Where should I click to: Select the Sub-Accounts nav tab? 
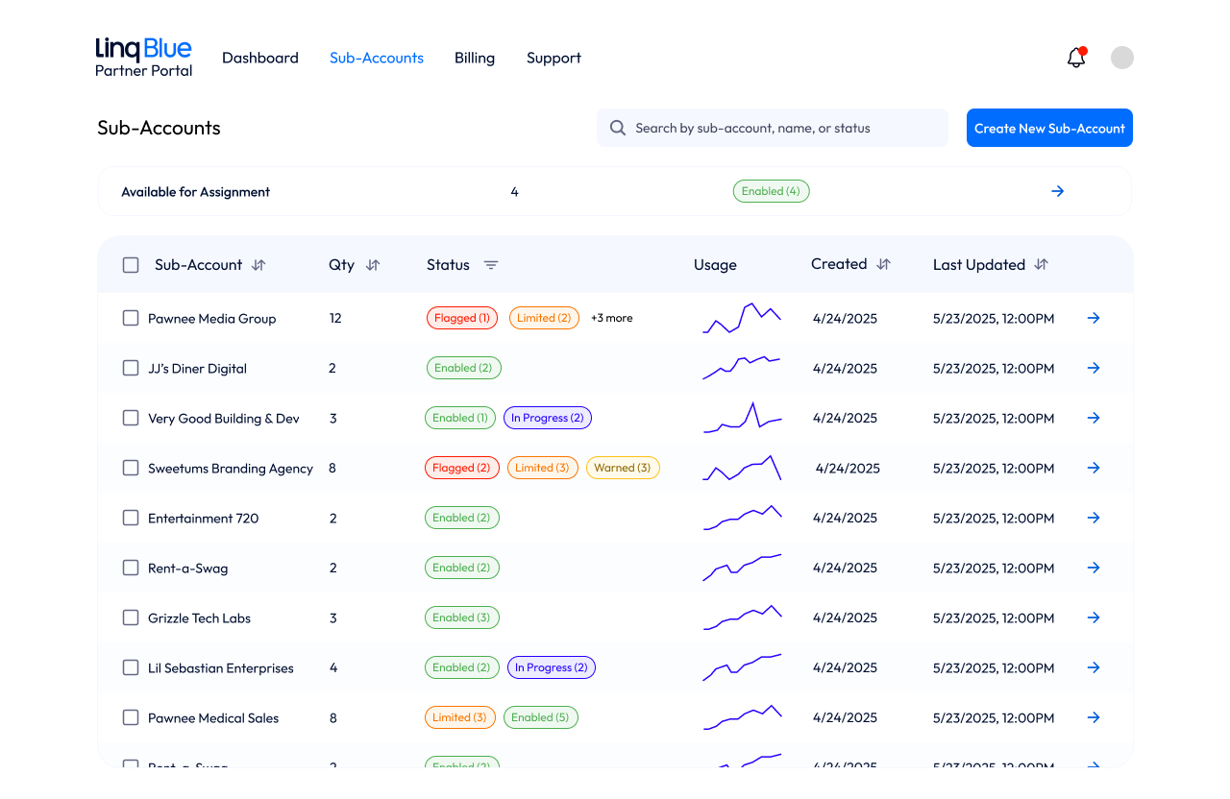pyautogui.click(x=377, y=58)
